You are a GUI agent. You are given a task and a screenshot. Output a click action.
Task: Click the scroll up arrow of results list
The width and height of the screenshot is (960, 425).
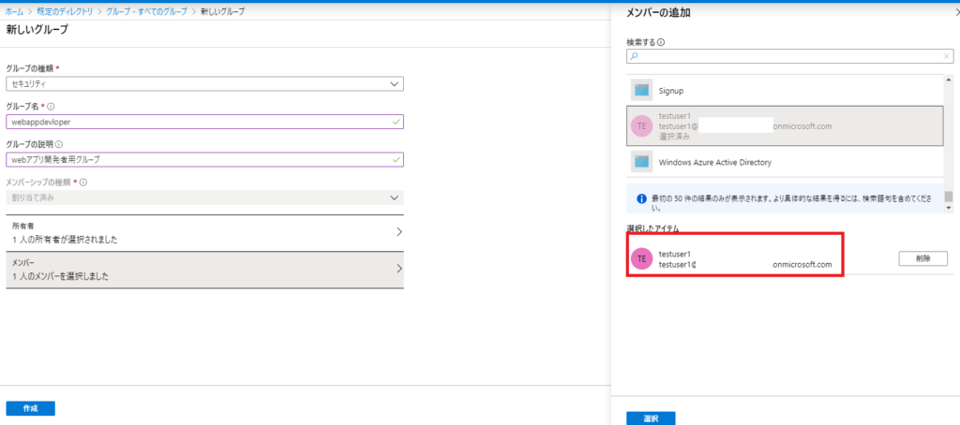click(x=949, y=79)
